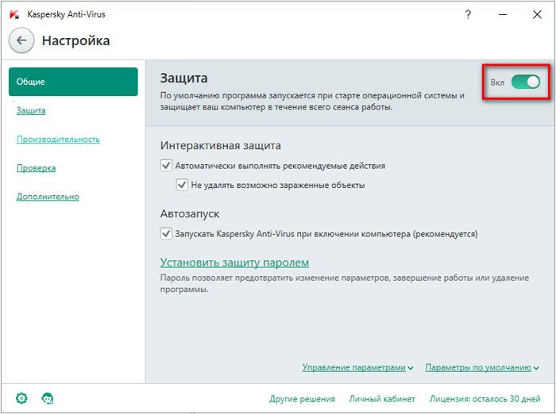Image resolution: width=556 pixels, height=414 pixels.
Task: Minimize the Kaspersky window
Action: pos(503,14)
